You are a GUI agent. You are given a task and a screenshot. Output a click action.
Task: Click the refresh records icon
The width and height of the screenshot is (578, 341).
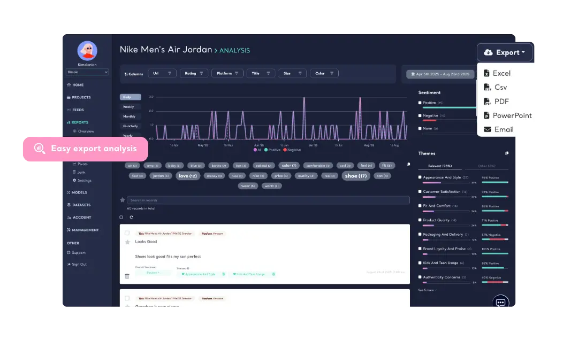pyautogui.click(x=131, y=217)
